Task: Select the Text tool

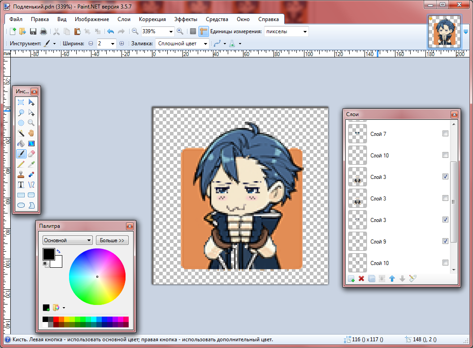Action: click(21, 185)
